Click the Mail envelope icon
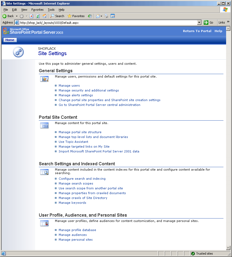 tap(98, 16)
